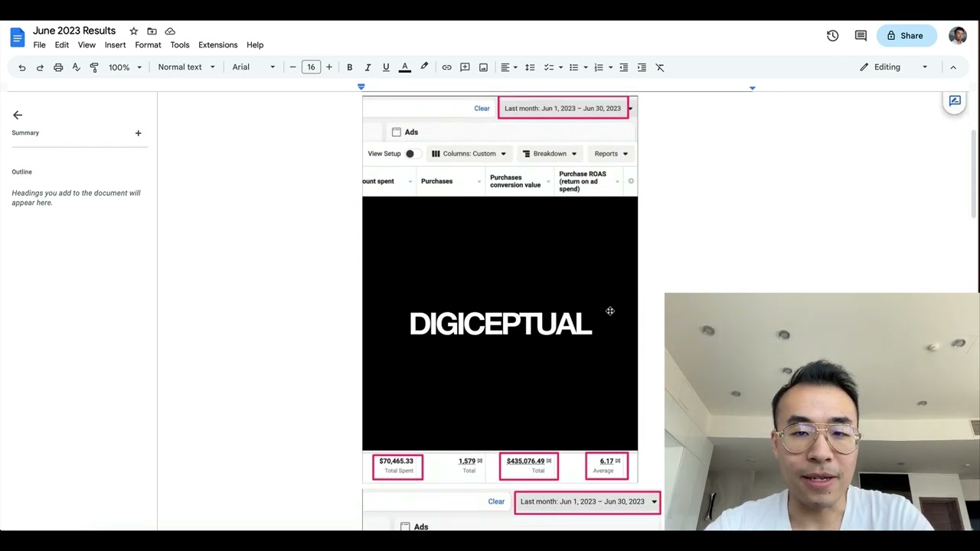Increase the font size
Screen dimensions: 980x551
tap(329, 67)
